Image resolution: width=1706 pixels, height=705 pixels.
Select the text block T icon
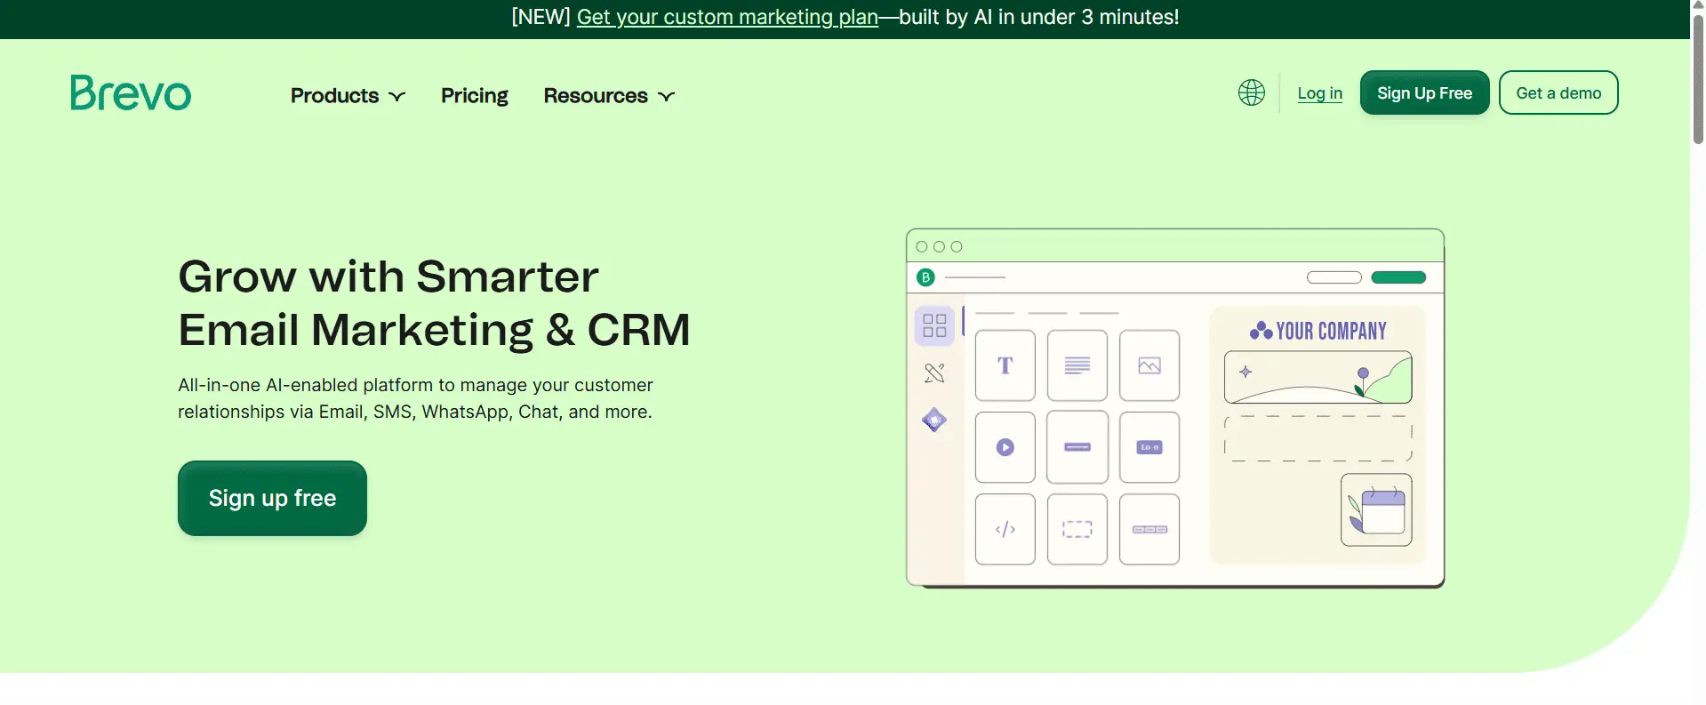[1005, 365]
